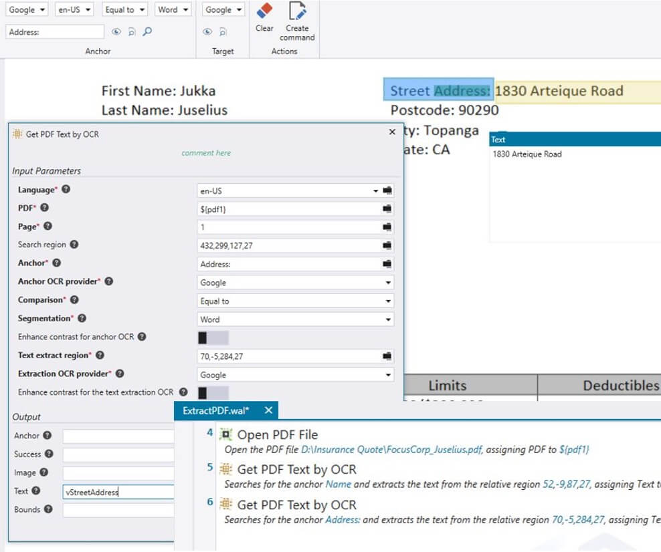Click the page find icon in Anchor group

(132, 31)
